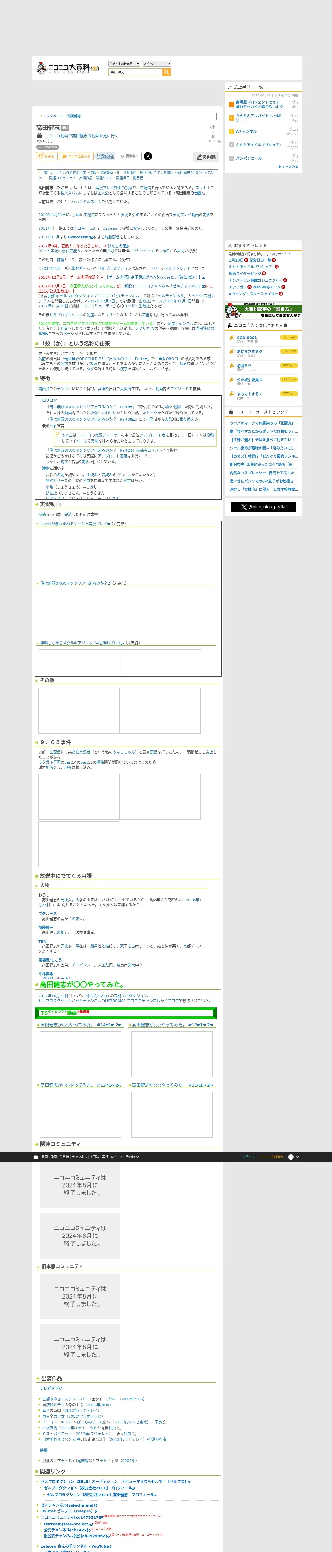Image resolution: width=332 pixels, height=1552 pixels.
Task: Click the orange rank 1 badge in 急上昇ワード
Action: point(231,104)
